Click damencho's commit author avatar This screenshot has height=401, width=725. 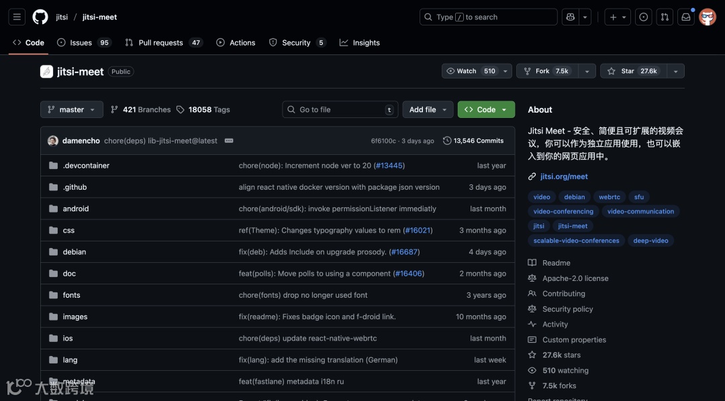(53, 141)
